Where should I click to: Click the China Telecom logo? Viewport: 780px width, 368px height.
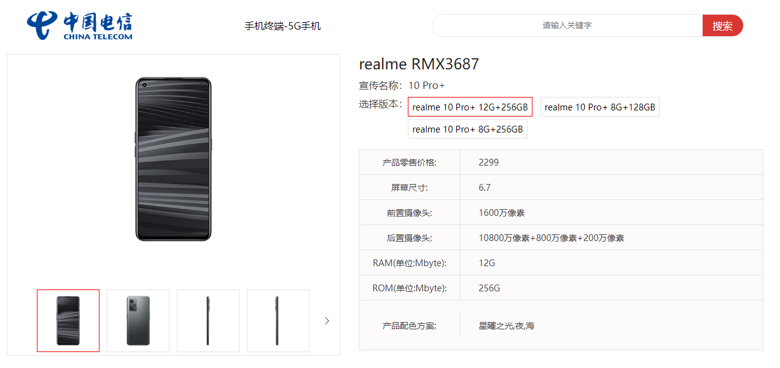[x=79, y=26]
